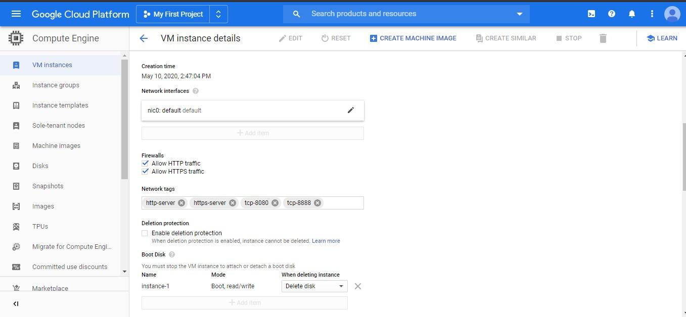Click Network interfaces help icon

point(196,91)
